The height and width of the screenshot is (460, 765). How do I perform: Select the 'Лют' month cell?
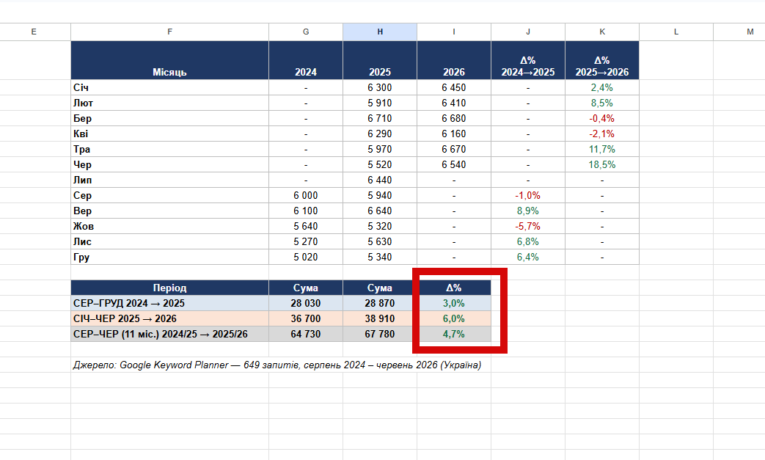click(x=169, y=103)
